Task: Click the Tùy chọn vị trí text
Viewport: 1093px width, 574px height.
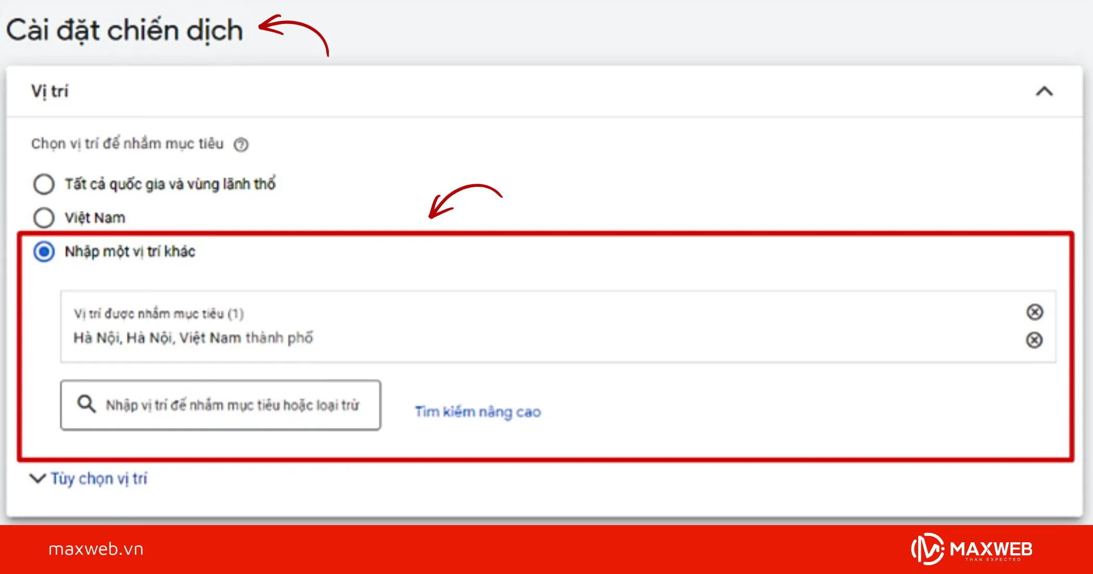Action: point(99,478)
